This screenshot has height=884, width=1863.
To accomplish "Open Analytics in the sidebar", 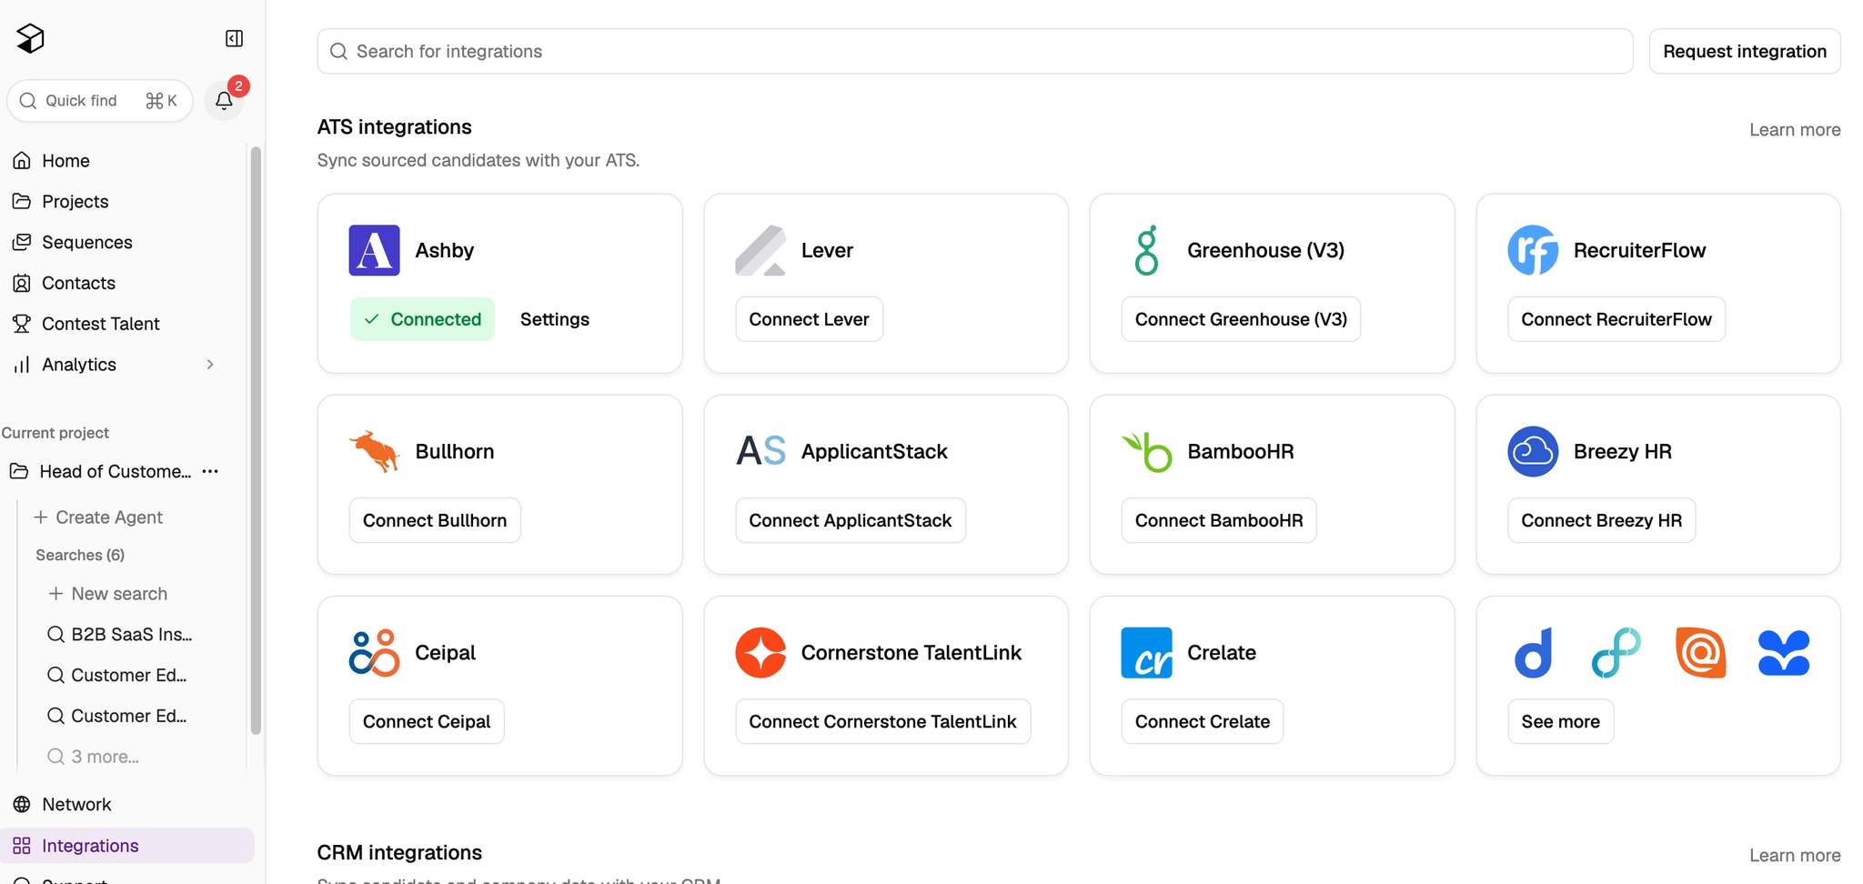I will pos(78,364).
